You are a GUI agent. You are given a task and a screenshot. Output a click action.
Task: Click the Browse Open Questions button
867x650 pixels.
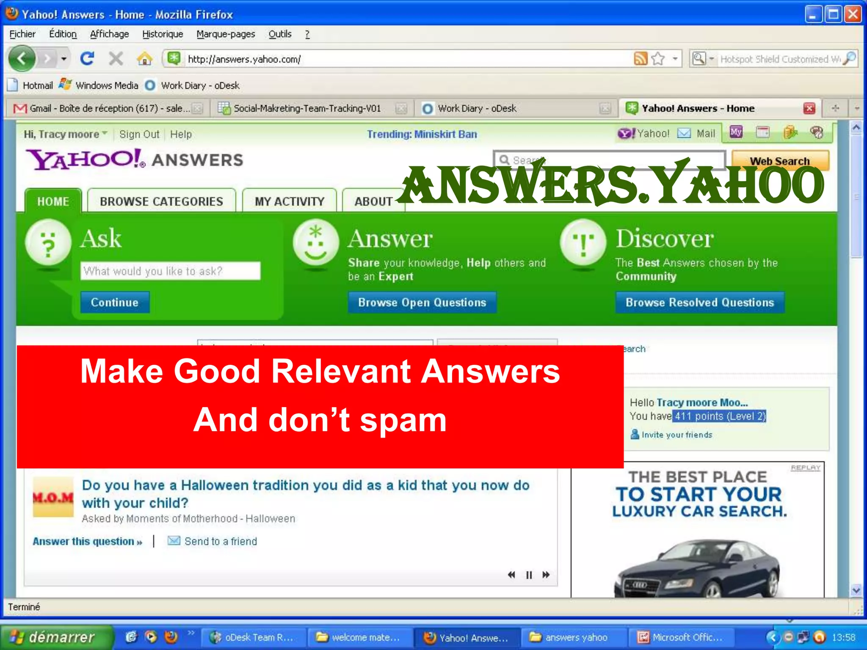click(422, 302)
